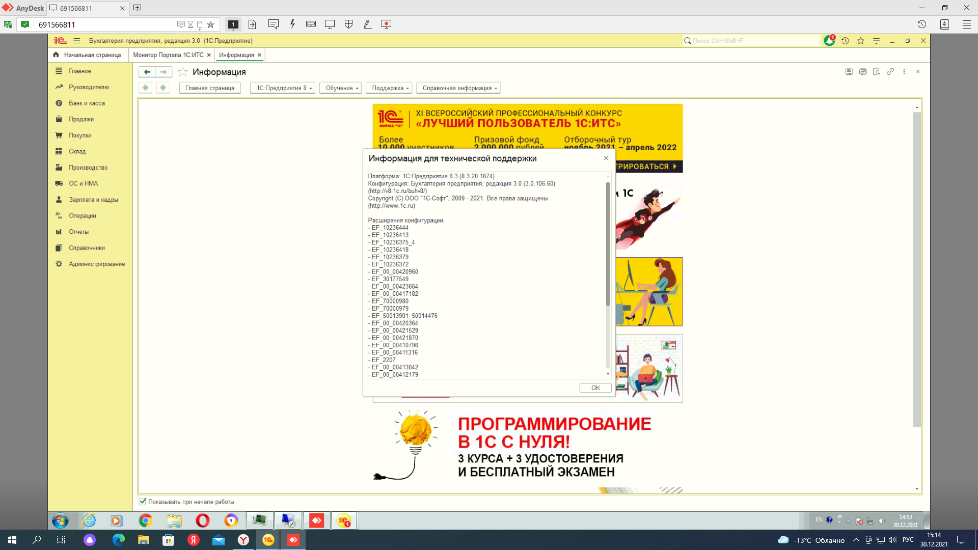Viewport: 978px width, 550px height.
Task: Expand the 1С:Предприятие 8 dropdown
Action: (x=283, y=88)
